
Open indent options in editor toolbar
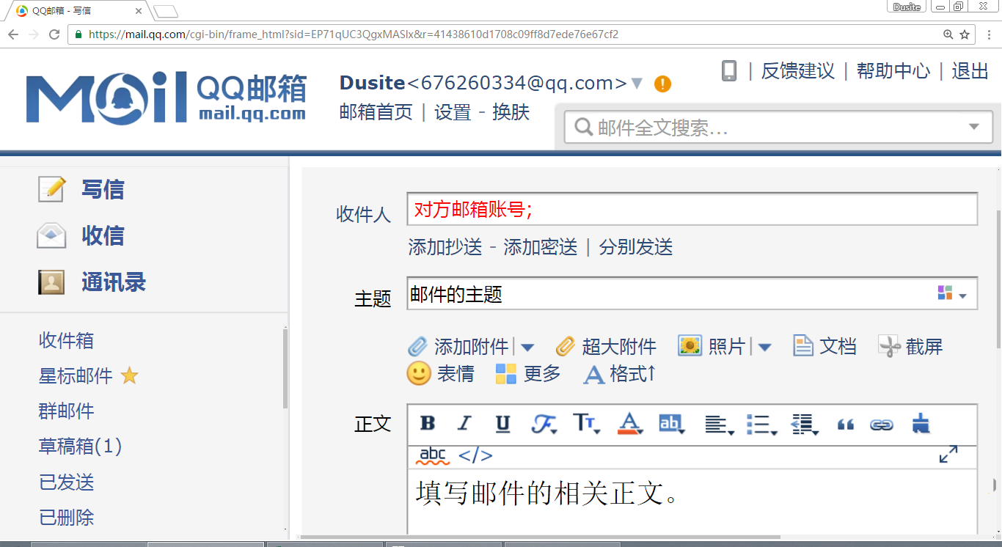click(x=805, y=424)
